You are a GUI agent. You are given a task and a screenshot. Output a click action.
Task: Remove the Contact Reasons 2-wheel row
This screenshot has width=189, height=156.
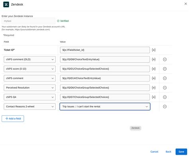click(x=165, y=107)
